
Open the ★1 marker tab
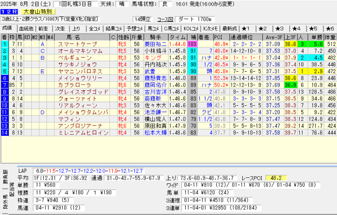[x=246, y=28]
